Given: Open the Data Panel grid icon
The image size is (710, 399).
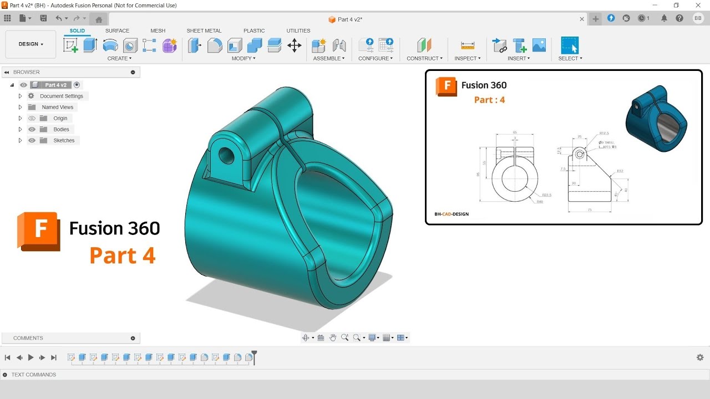Looking at the screenshot, I should pos(7,18).
